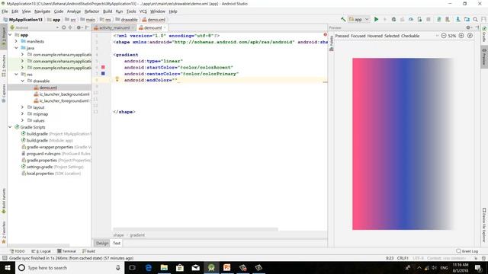Click the blue centerColor gutter swatch
The width and height of the screenshot is (488, 274).
(x=103, y=74)
